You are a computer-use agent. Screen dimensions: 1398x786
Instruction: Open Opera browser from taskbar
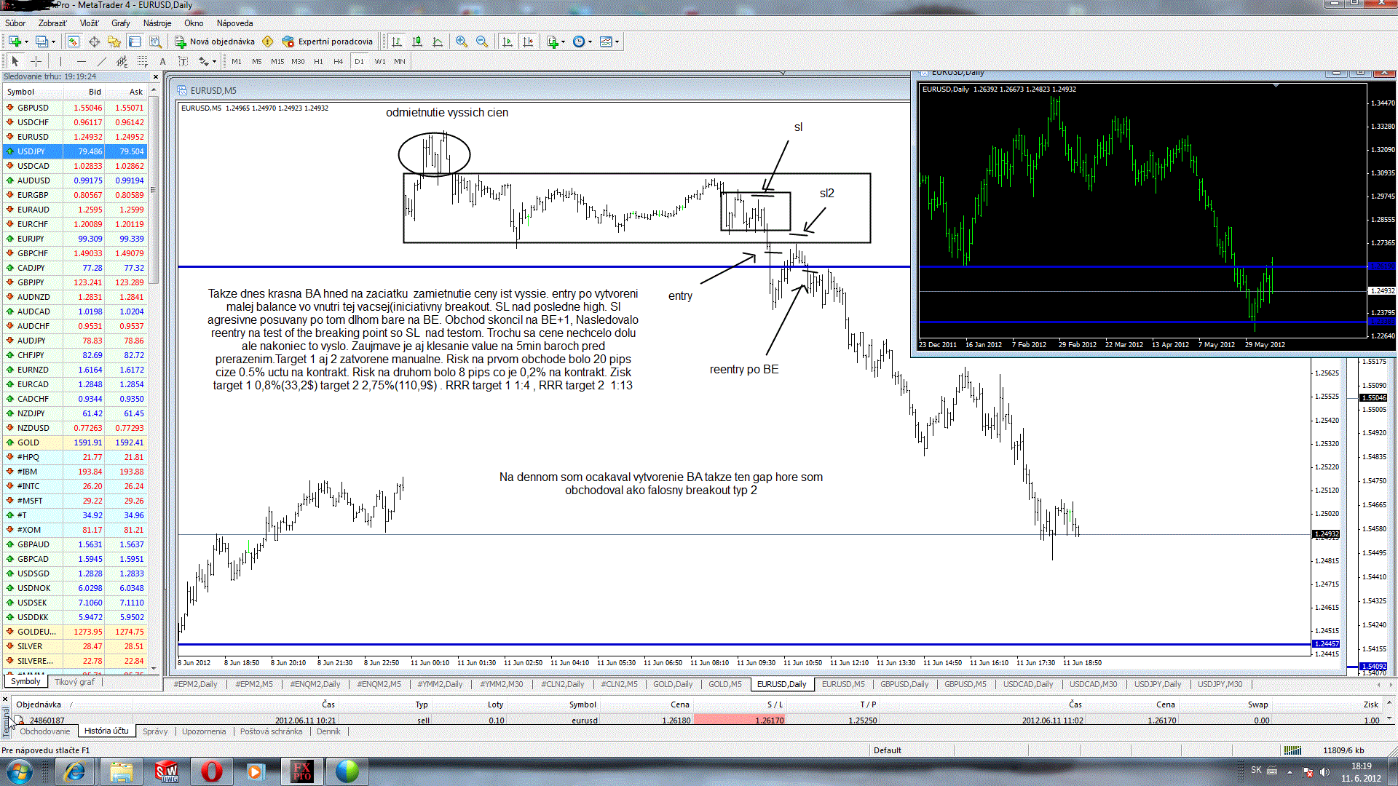[x=211, y=771]
